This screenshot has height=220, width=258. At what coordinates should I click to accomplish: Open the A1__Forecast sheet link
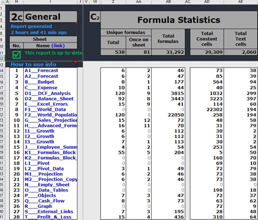tap(41, 71)
